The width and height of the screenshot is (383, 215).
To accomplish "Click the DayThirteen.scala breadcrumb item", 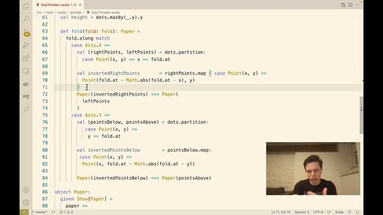I will (103, 13).
